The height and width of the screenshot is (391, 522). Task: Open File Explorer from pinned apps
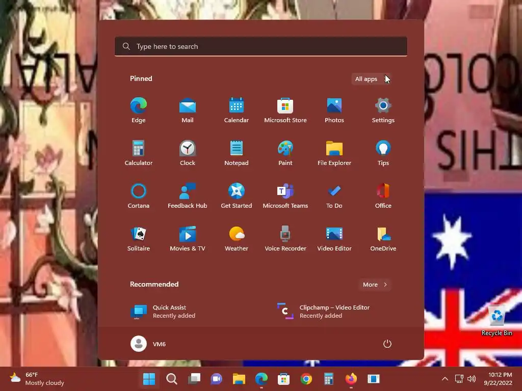(334, 153)
